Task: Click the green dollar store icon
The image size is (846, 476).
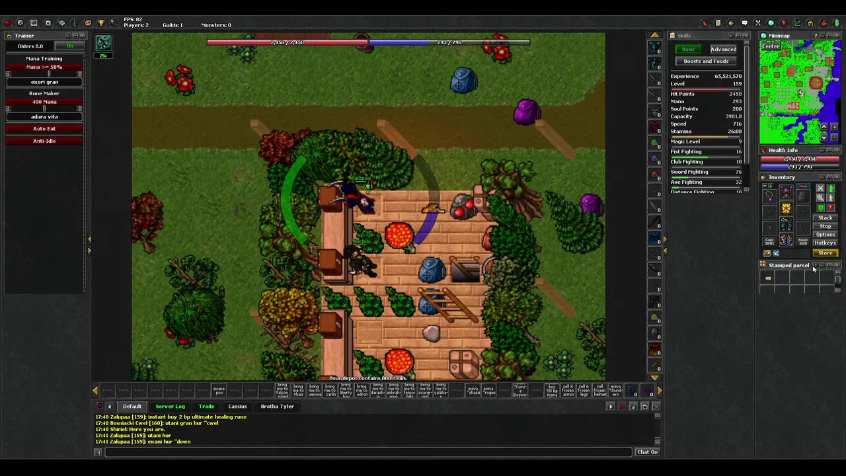Action: [x=837, y=23]
